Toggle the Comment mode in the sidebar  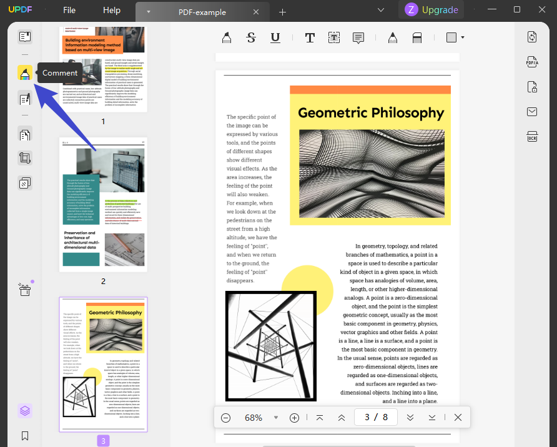tap(24, 73)
